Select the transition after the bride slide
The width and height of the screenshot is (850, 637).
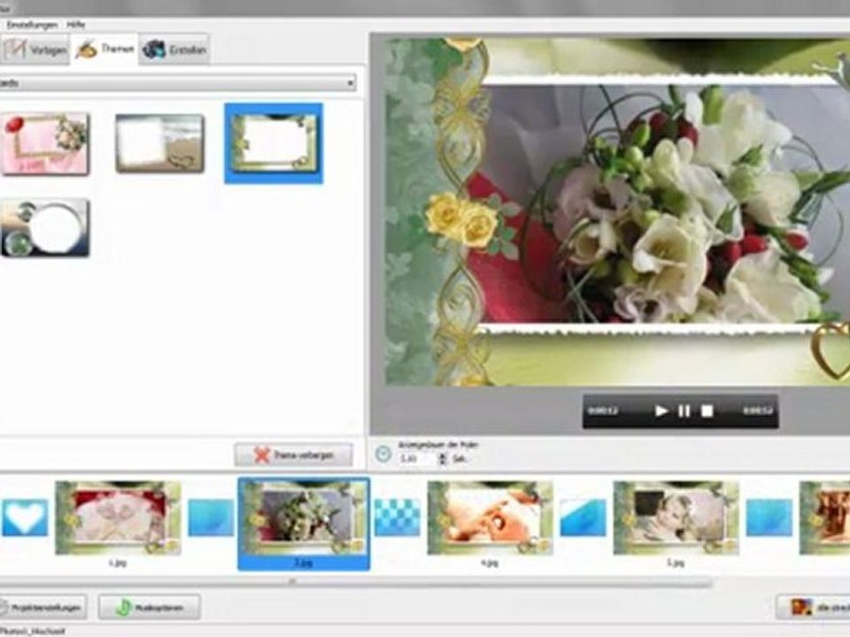(x=769, y=518)
